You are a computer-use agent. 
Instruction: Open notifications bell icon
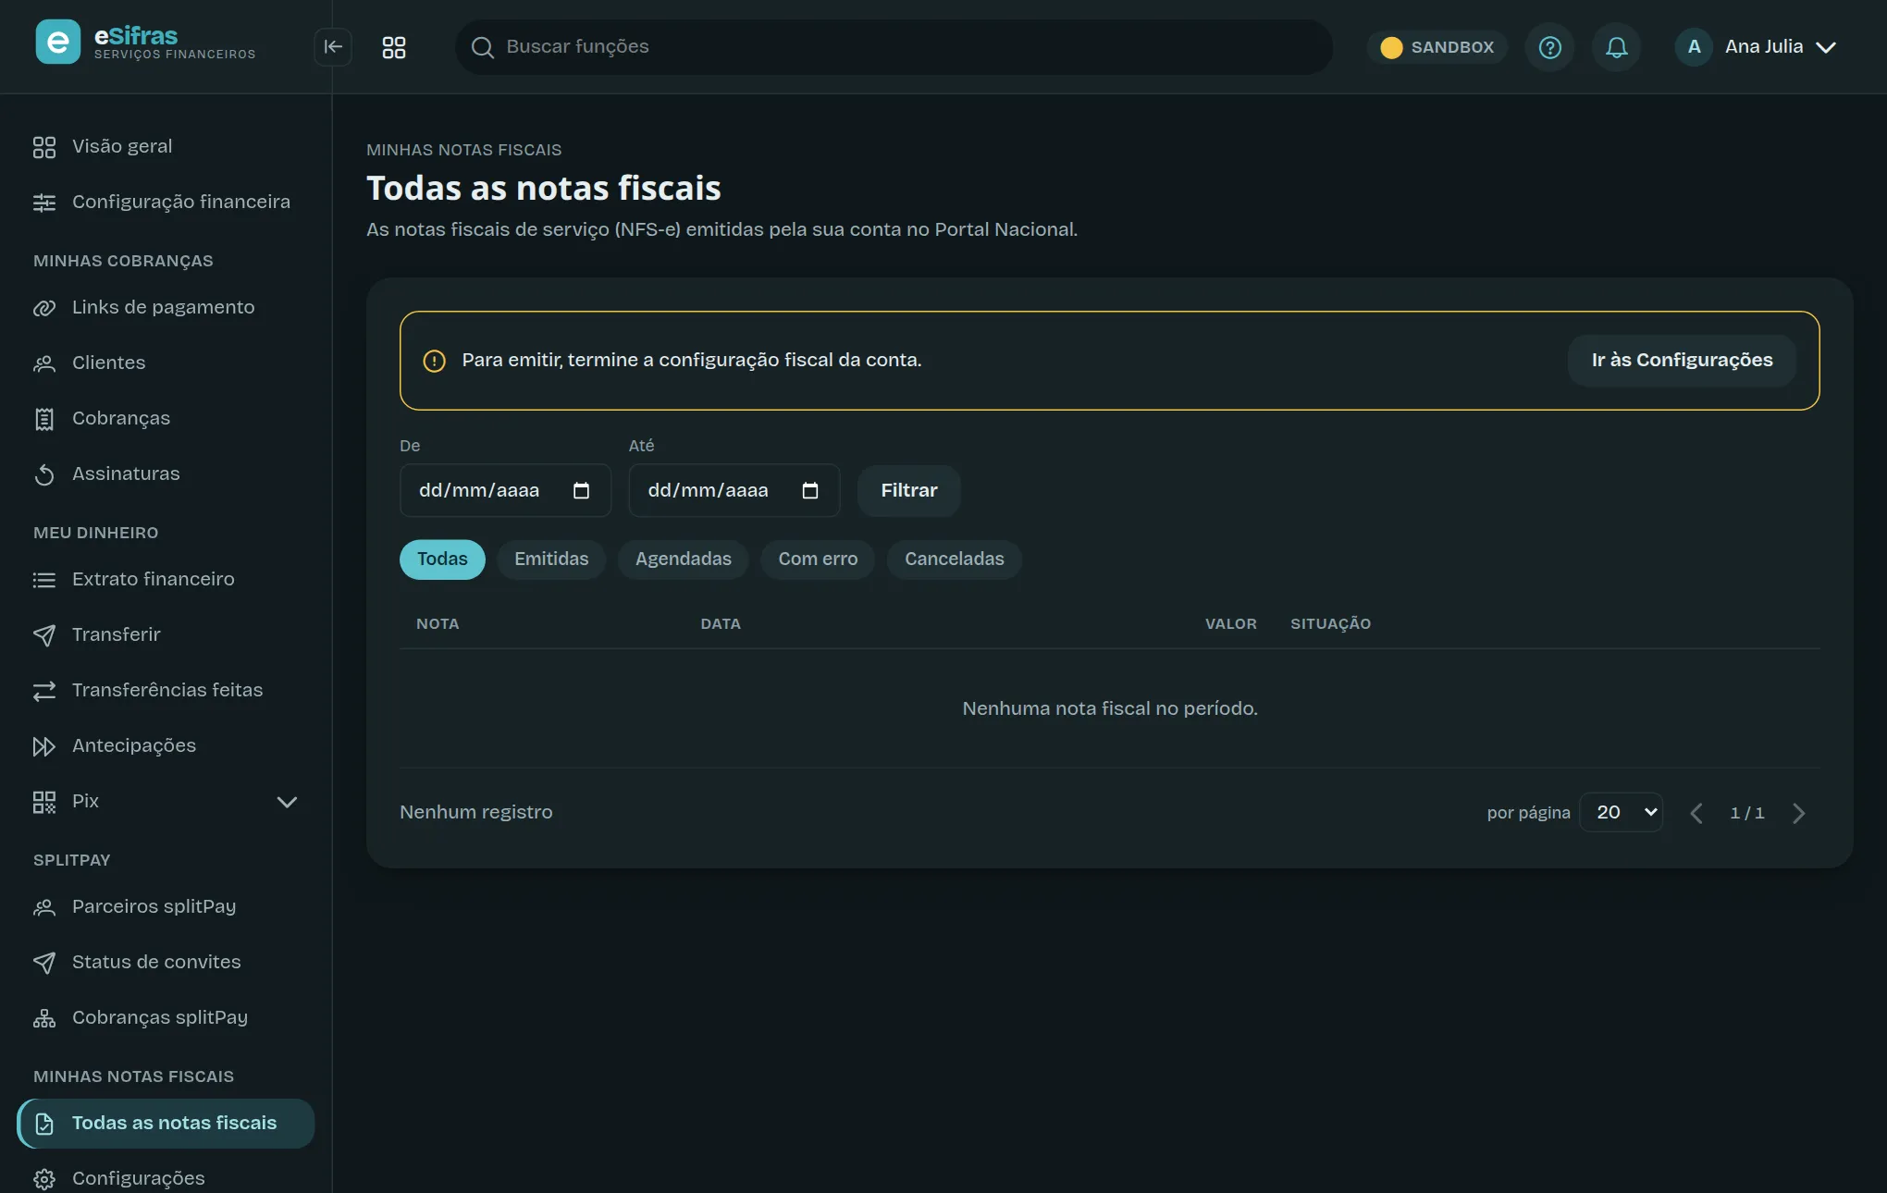click(x=1617, y=47)
